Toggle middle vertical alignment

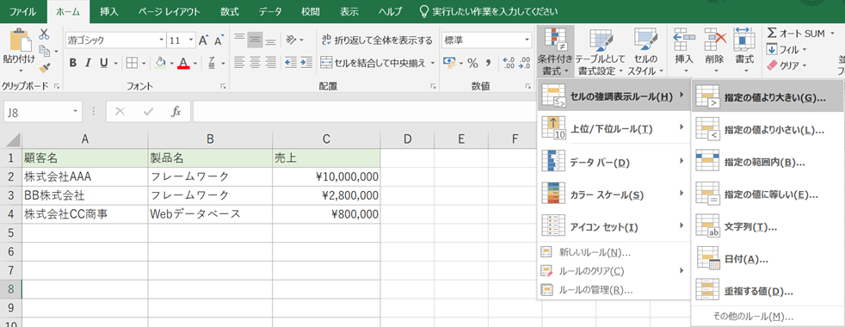(255, 40)
